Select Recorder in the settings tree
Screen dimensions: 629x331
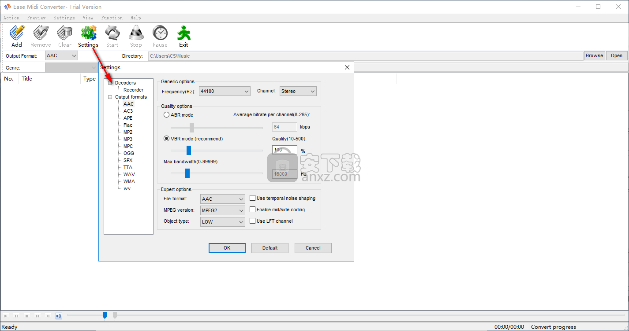tap(133, 90)
